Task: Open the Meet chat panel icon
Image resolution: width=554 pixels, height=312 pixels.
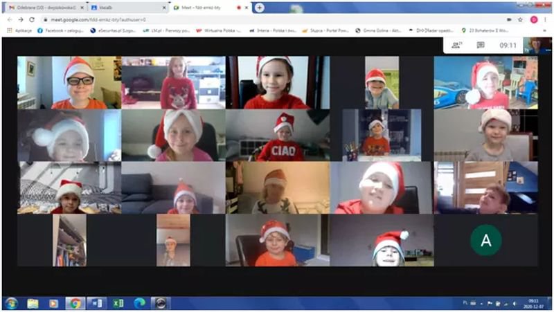Action: pos(481,45)
